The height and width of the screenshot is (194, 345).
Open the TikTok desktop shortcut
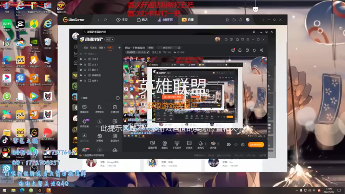coord(5,140)
